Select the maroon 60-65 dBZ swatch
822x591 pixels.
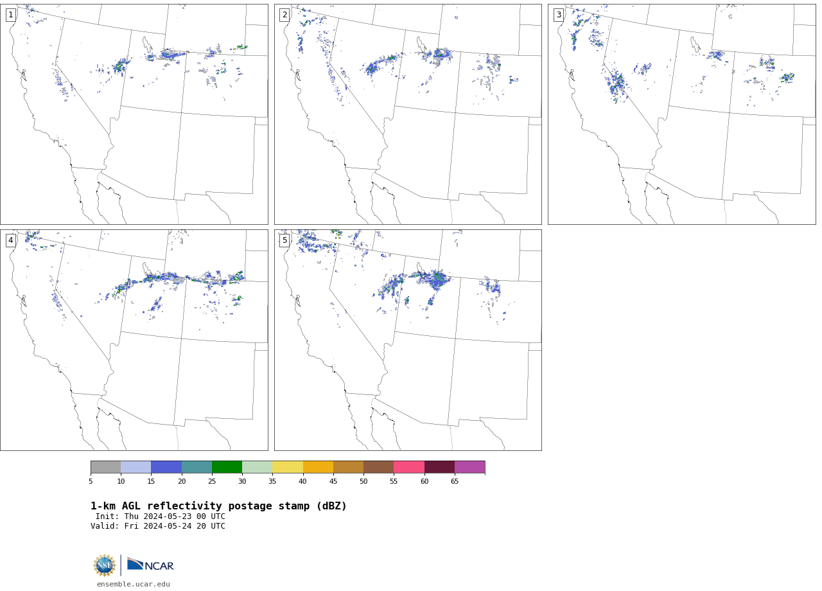tap(439, 467)
